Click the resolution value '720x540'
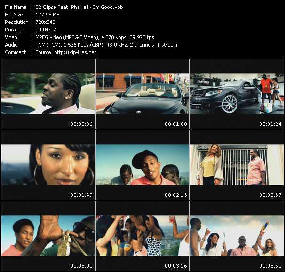285x272 pixels. tap(45, 22)
